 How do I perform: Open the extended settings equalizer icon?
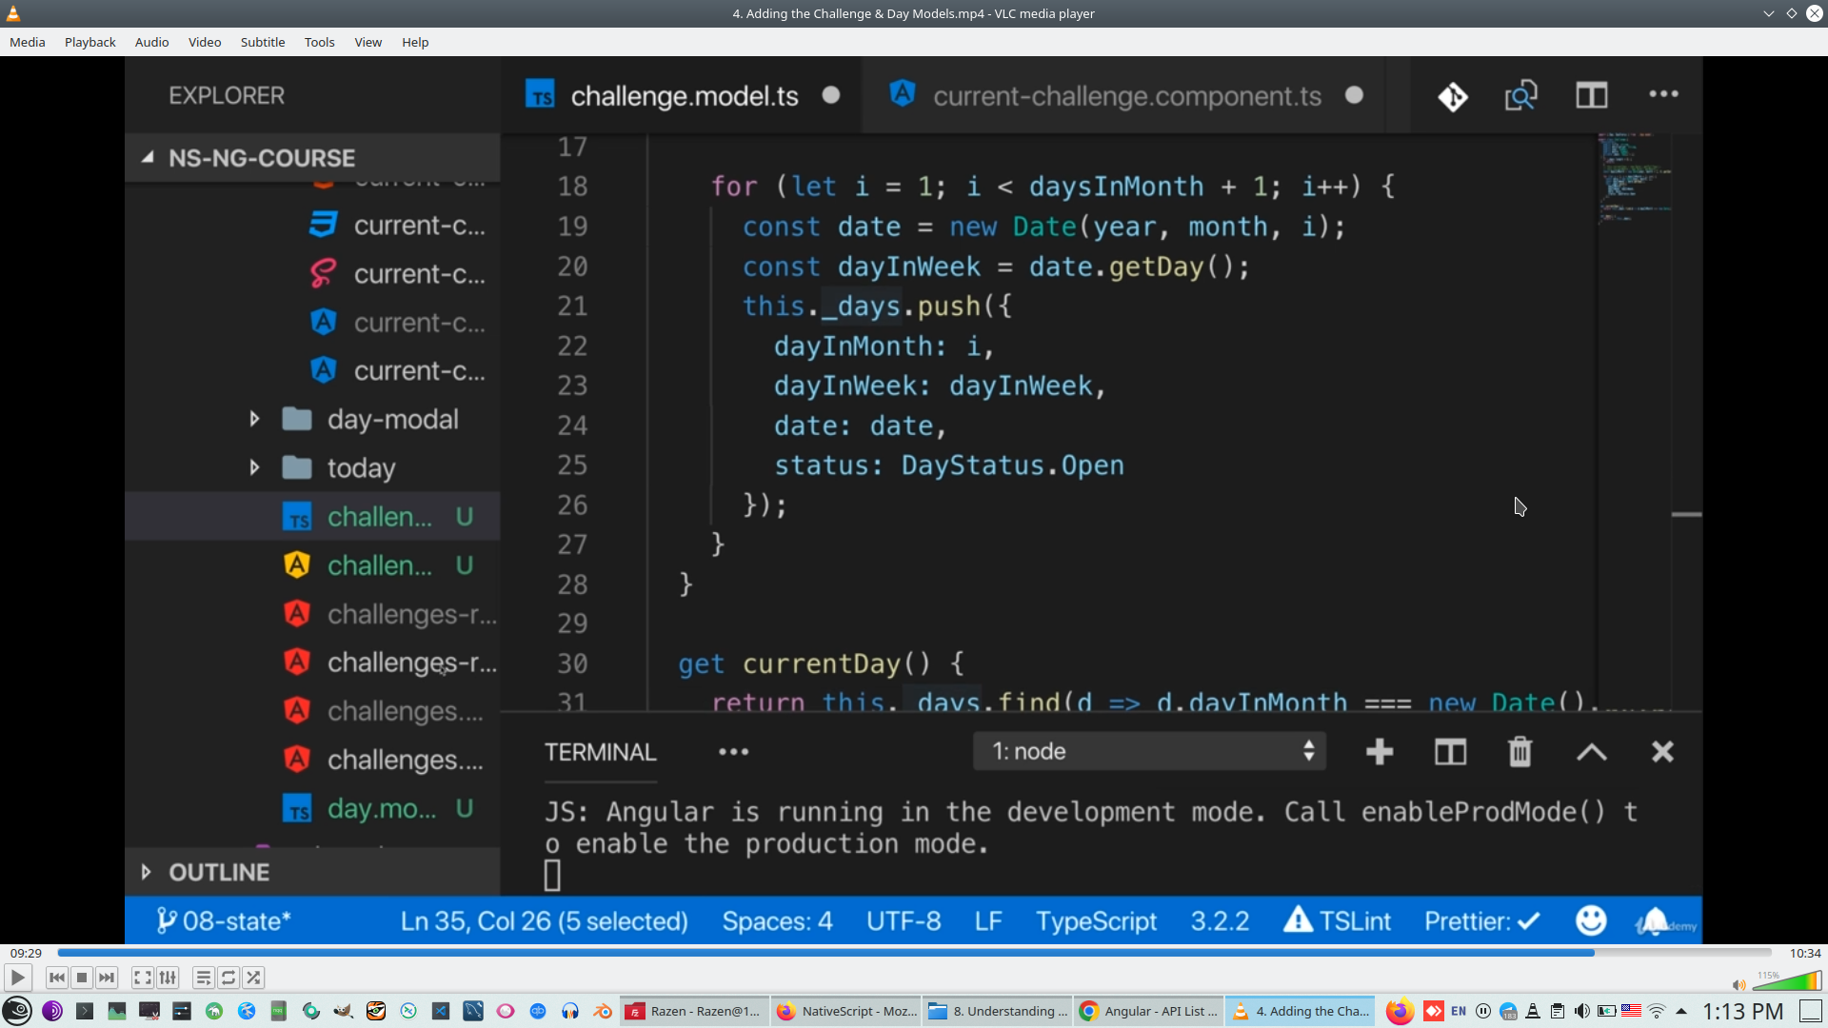tap(168, 978)
